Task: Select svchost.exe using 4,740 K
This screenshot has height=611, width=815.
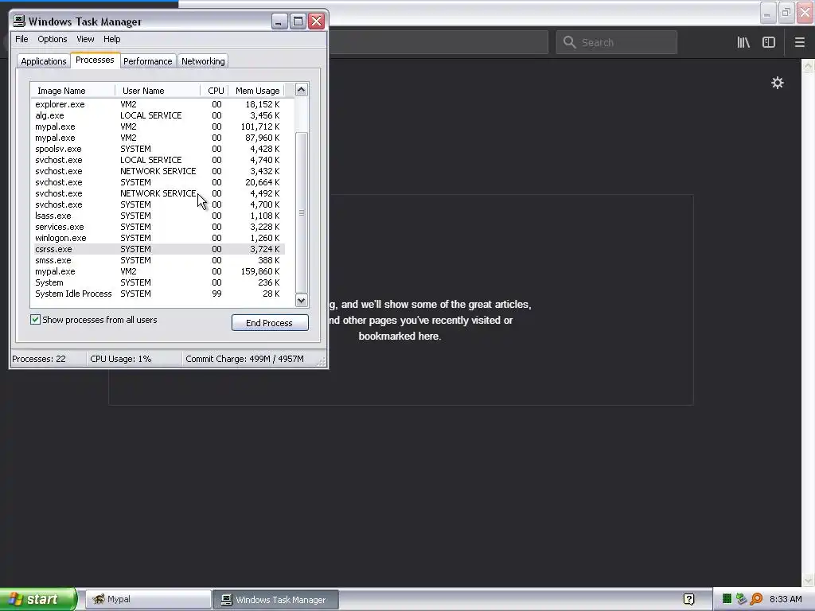Action: coord(158,160)
